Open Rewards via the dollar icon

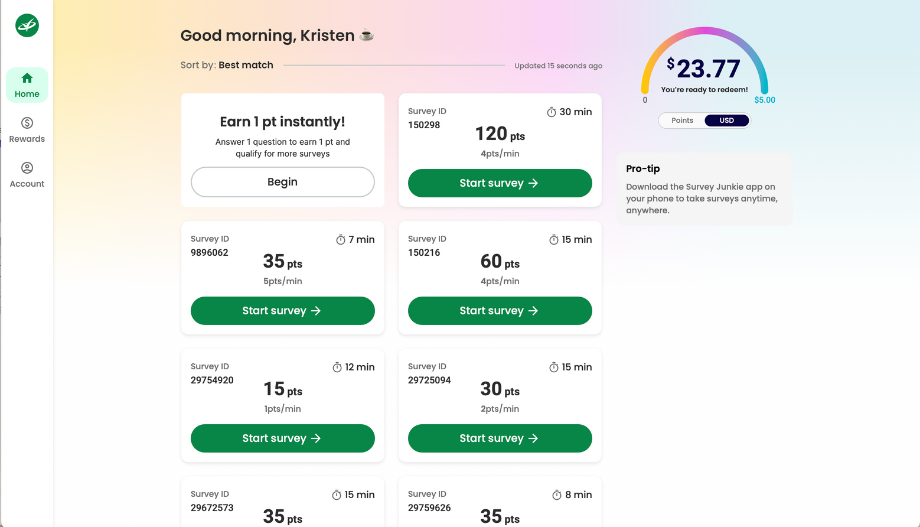(27, 123)
